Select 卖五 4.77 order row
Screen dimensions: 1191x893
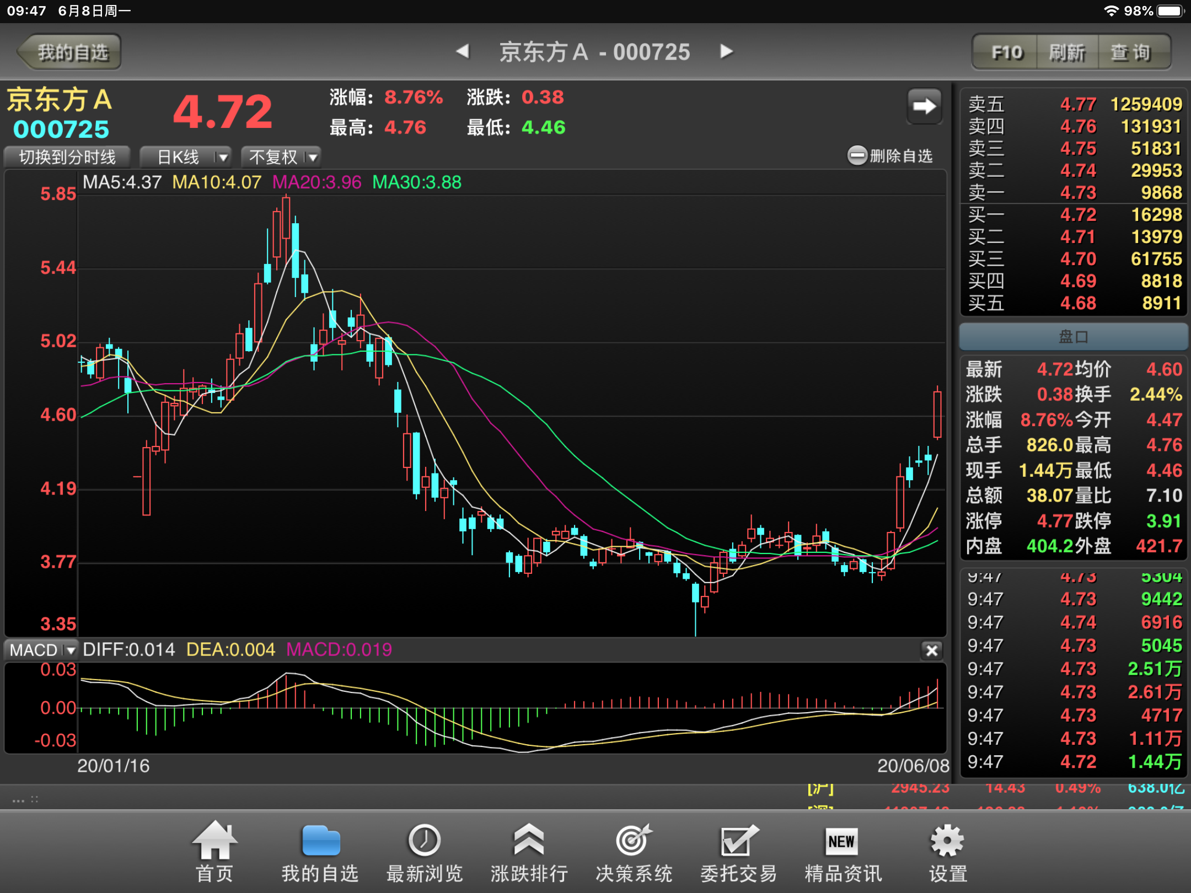pyautogui.click(x=1074, y=104)
